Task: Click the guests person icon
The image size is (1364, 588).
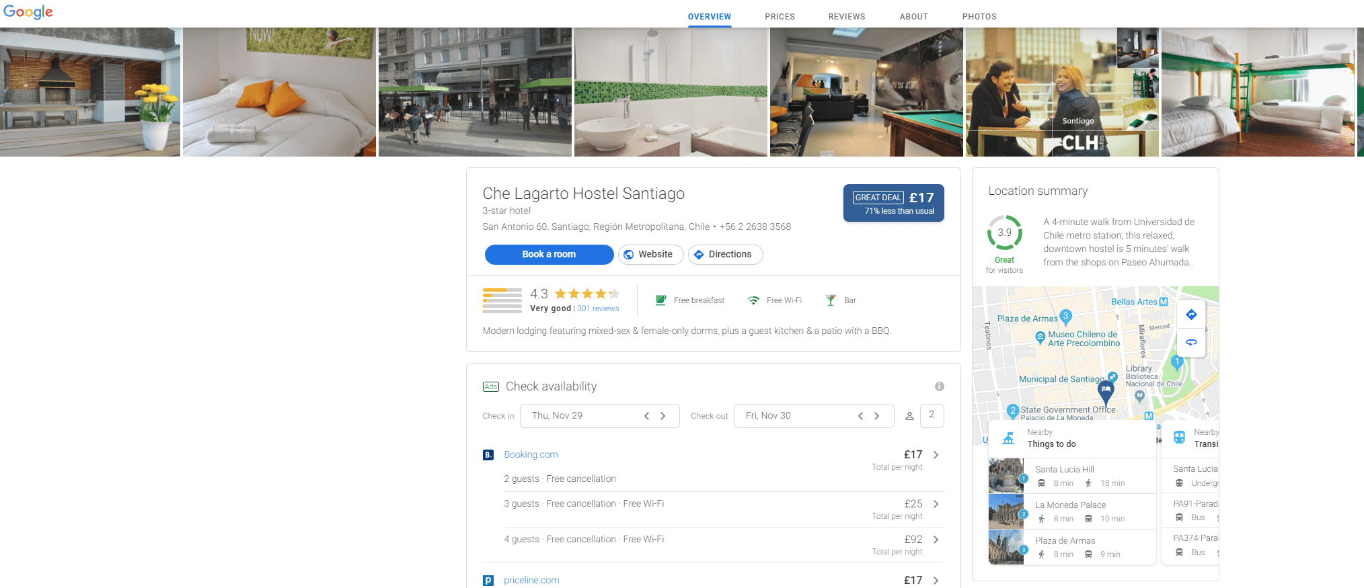Action: [x=909, y=416]
